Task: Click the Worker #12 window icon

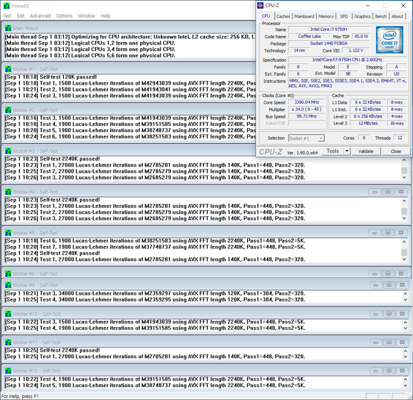Action: pyautogui.click(x=8, y=371)
